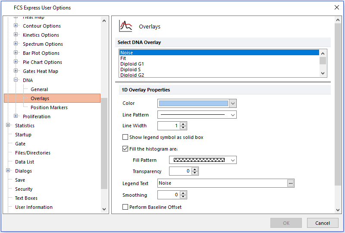The image size is (345, 233).
Task: Expand the Bar Plot Options node
Action: (16, 52)
